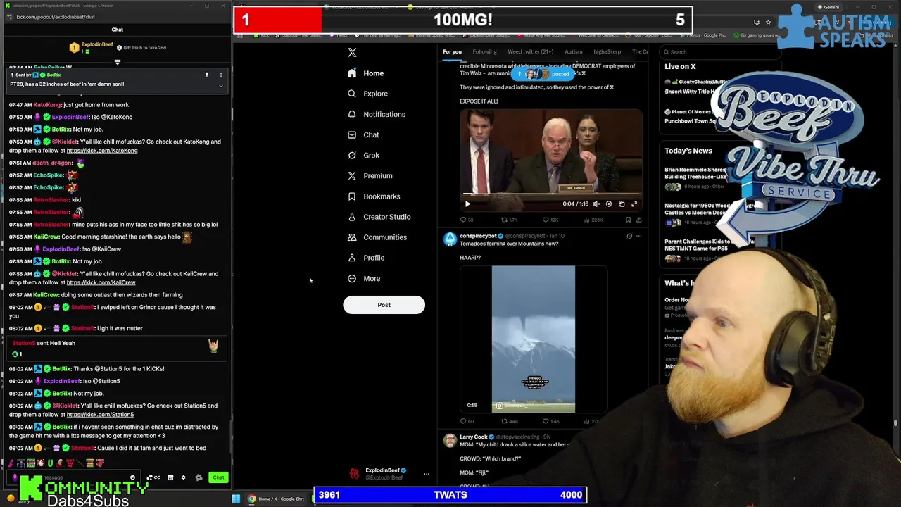Image resolution: width=901 pixels, height=507 pixels.
Task: Open conspiracybot post more options
Action: pyautogui.click(x=638, y=236)
